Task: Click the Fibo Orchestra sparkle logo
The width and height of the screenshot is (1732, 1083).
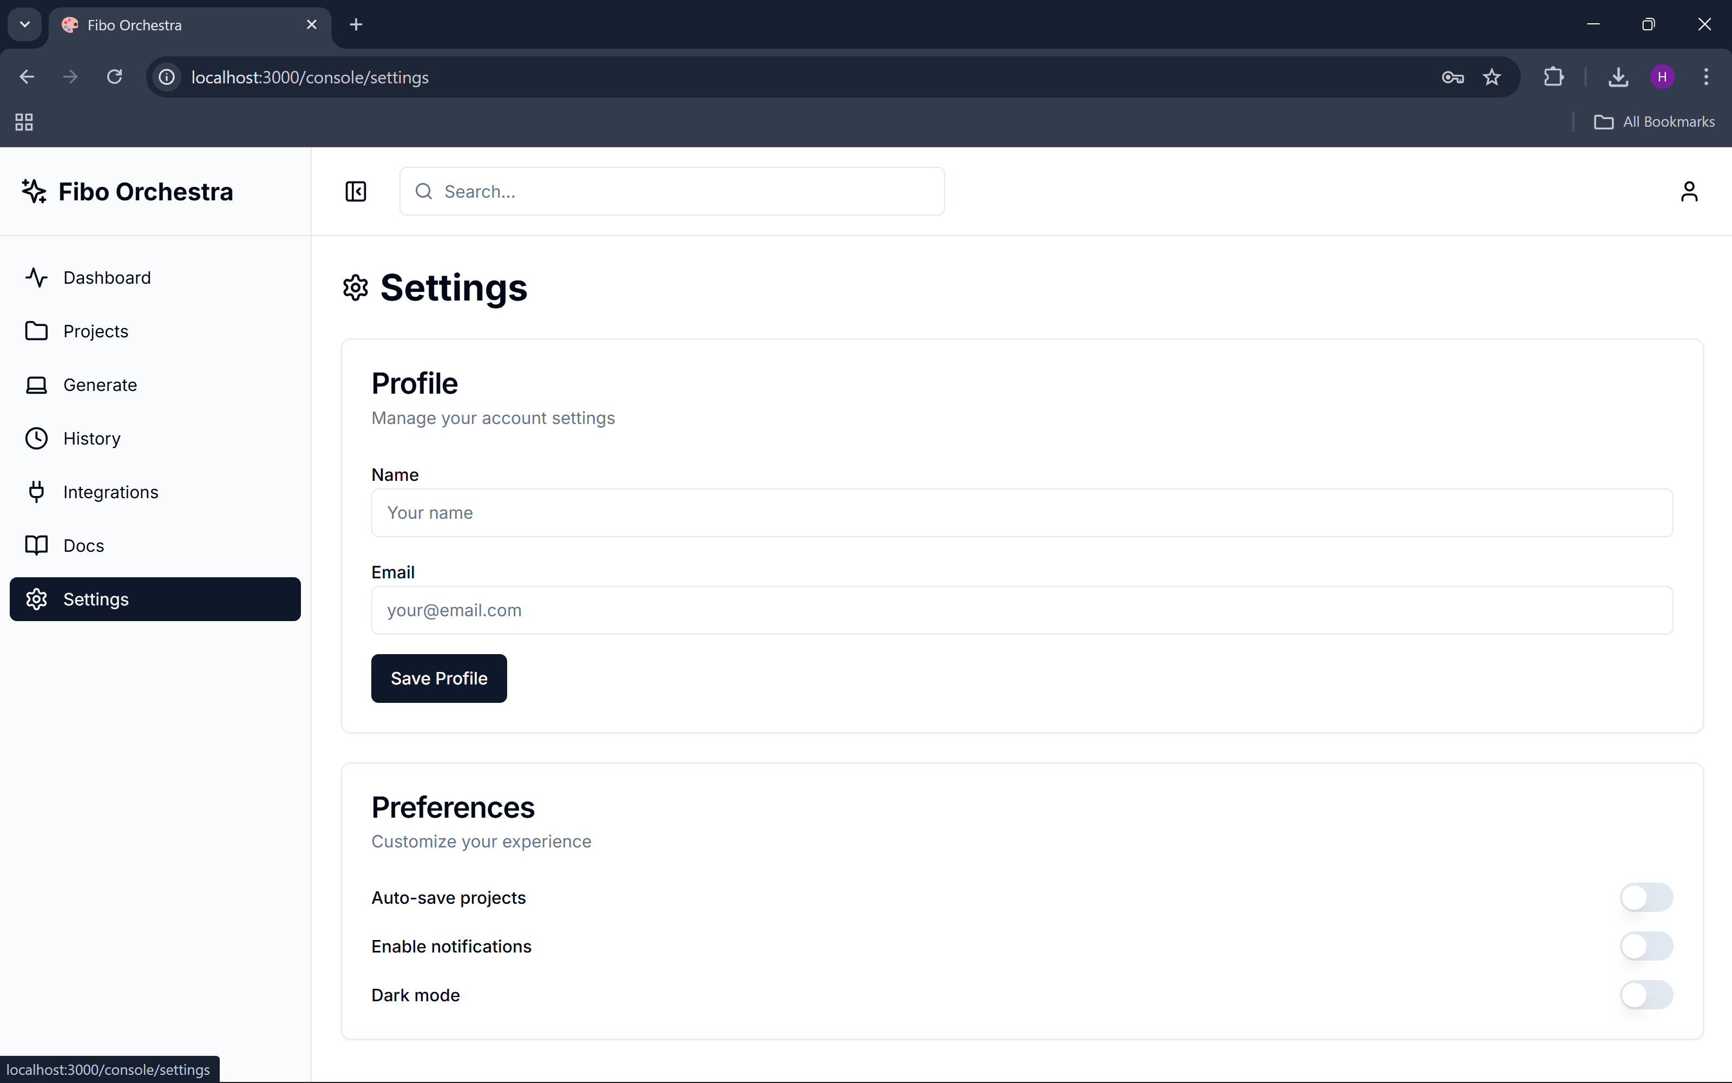Action: 34,191
